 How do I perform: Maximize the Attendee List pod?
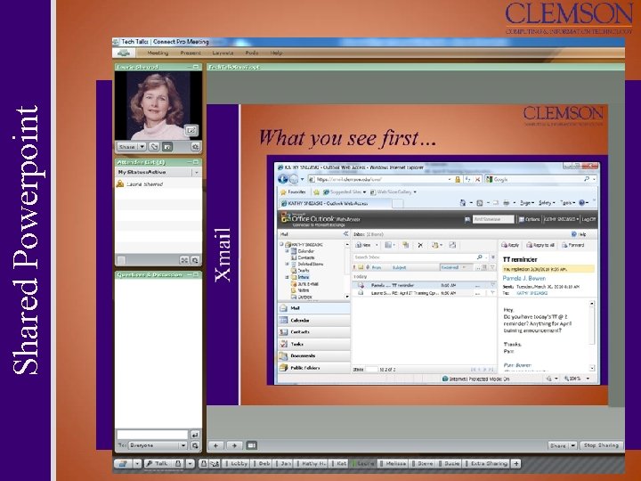click(x=196, y=162)
